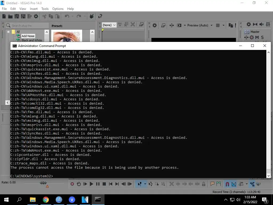273x205 pixels.
Task: Click the Copy toolbar icon
Action: (51, 16)
